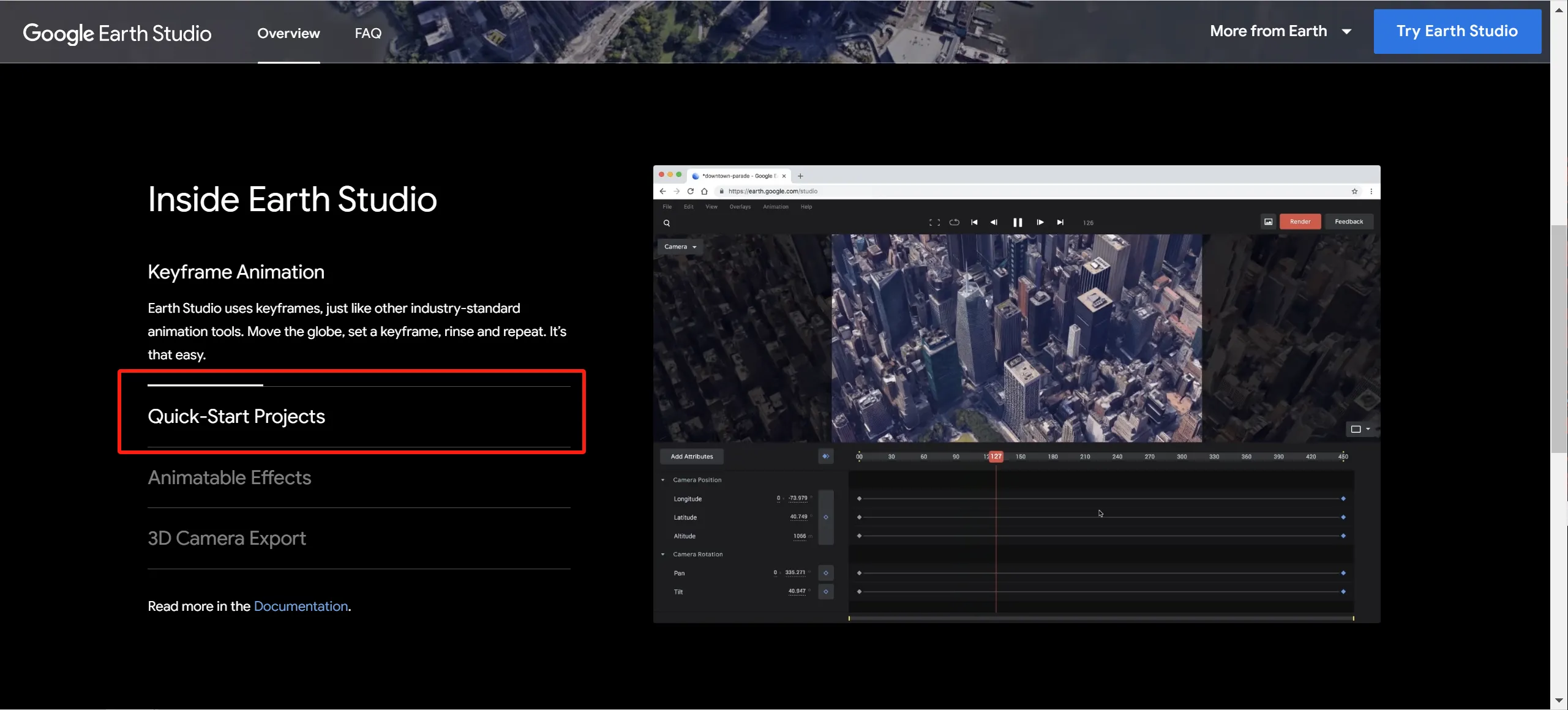Select the Animatable Effects section
The height and width of the screenshot is (710, 1568).
(229, 477)
